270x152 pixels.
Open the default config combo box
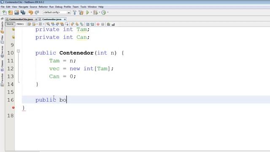[57, 12]
